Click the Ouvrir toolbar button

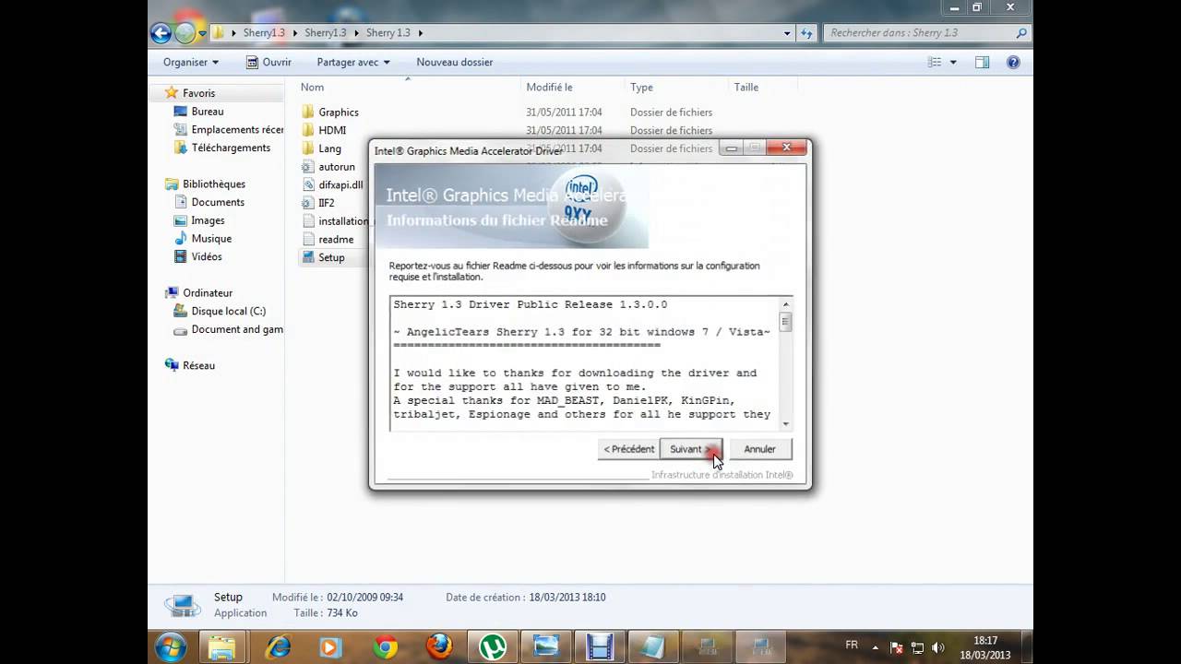(x=268, y=62)
